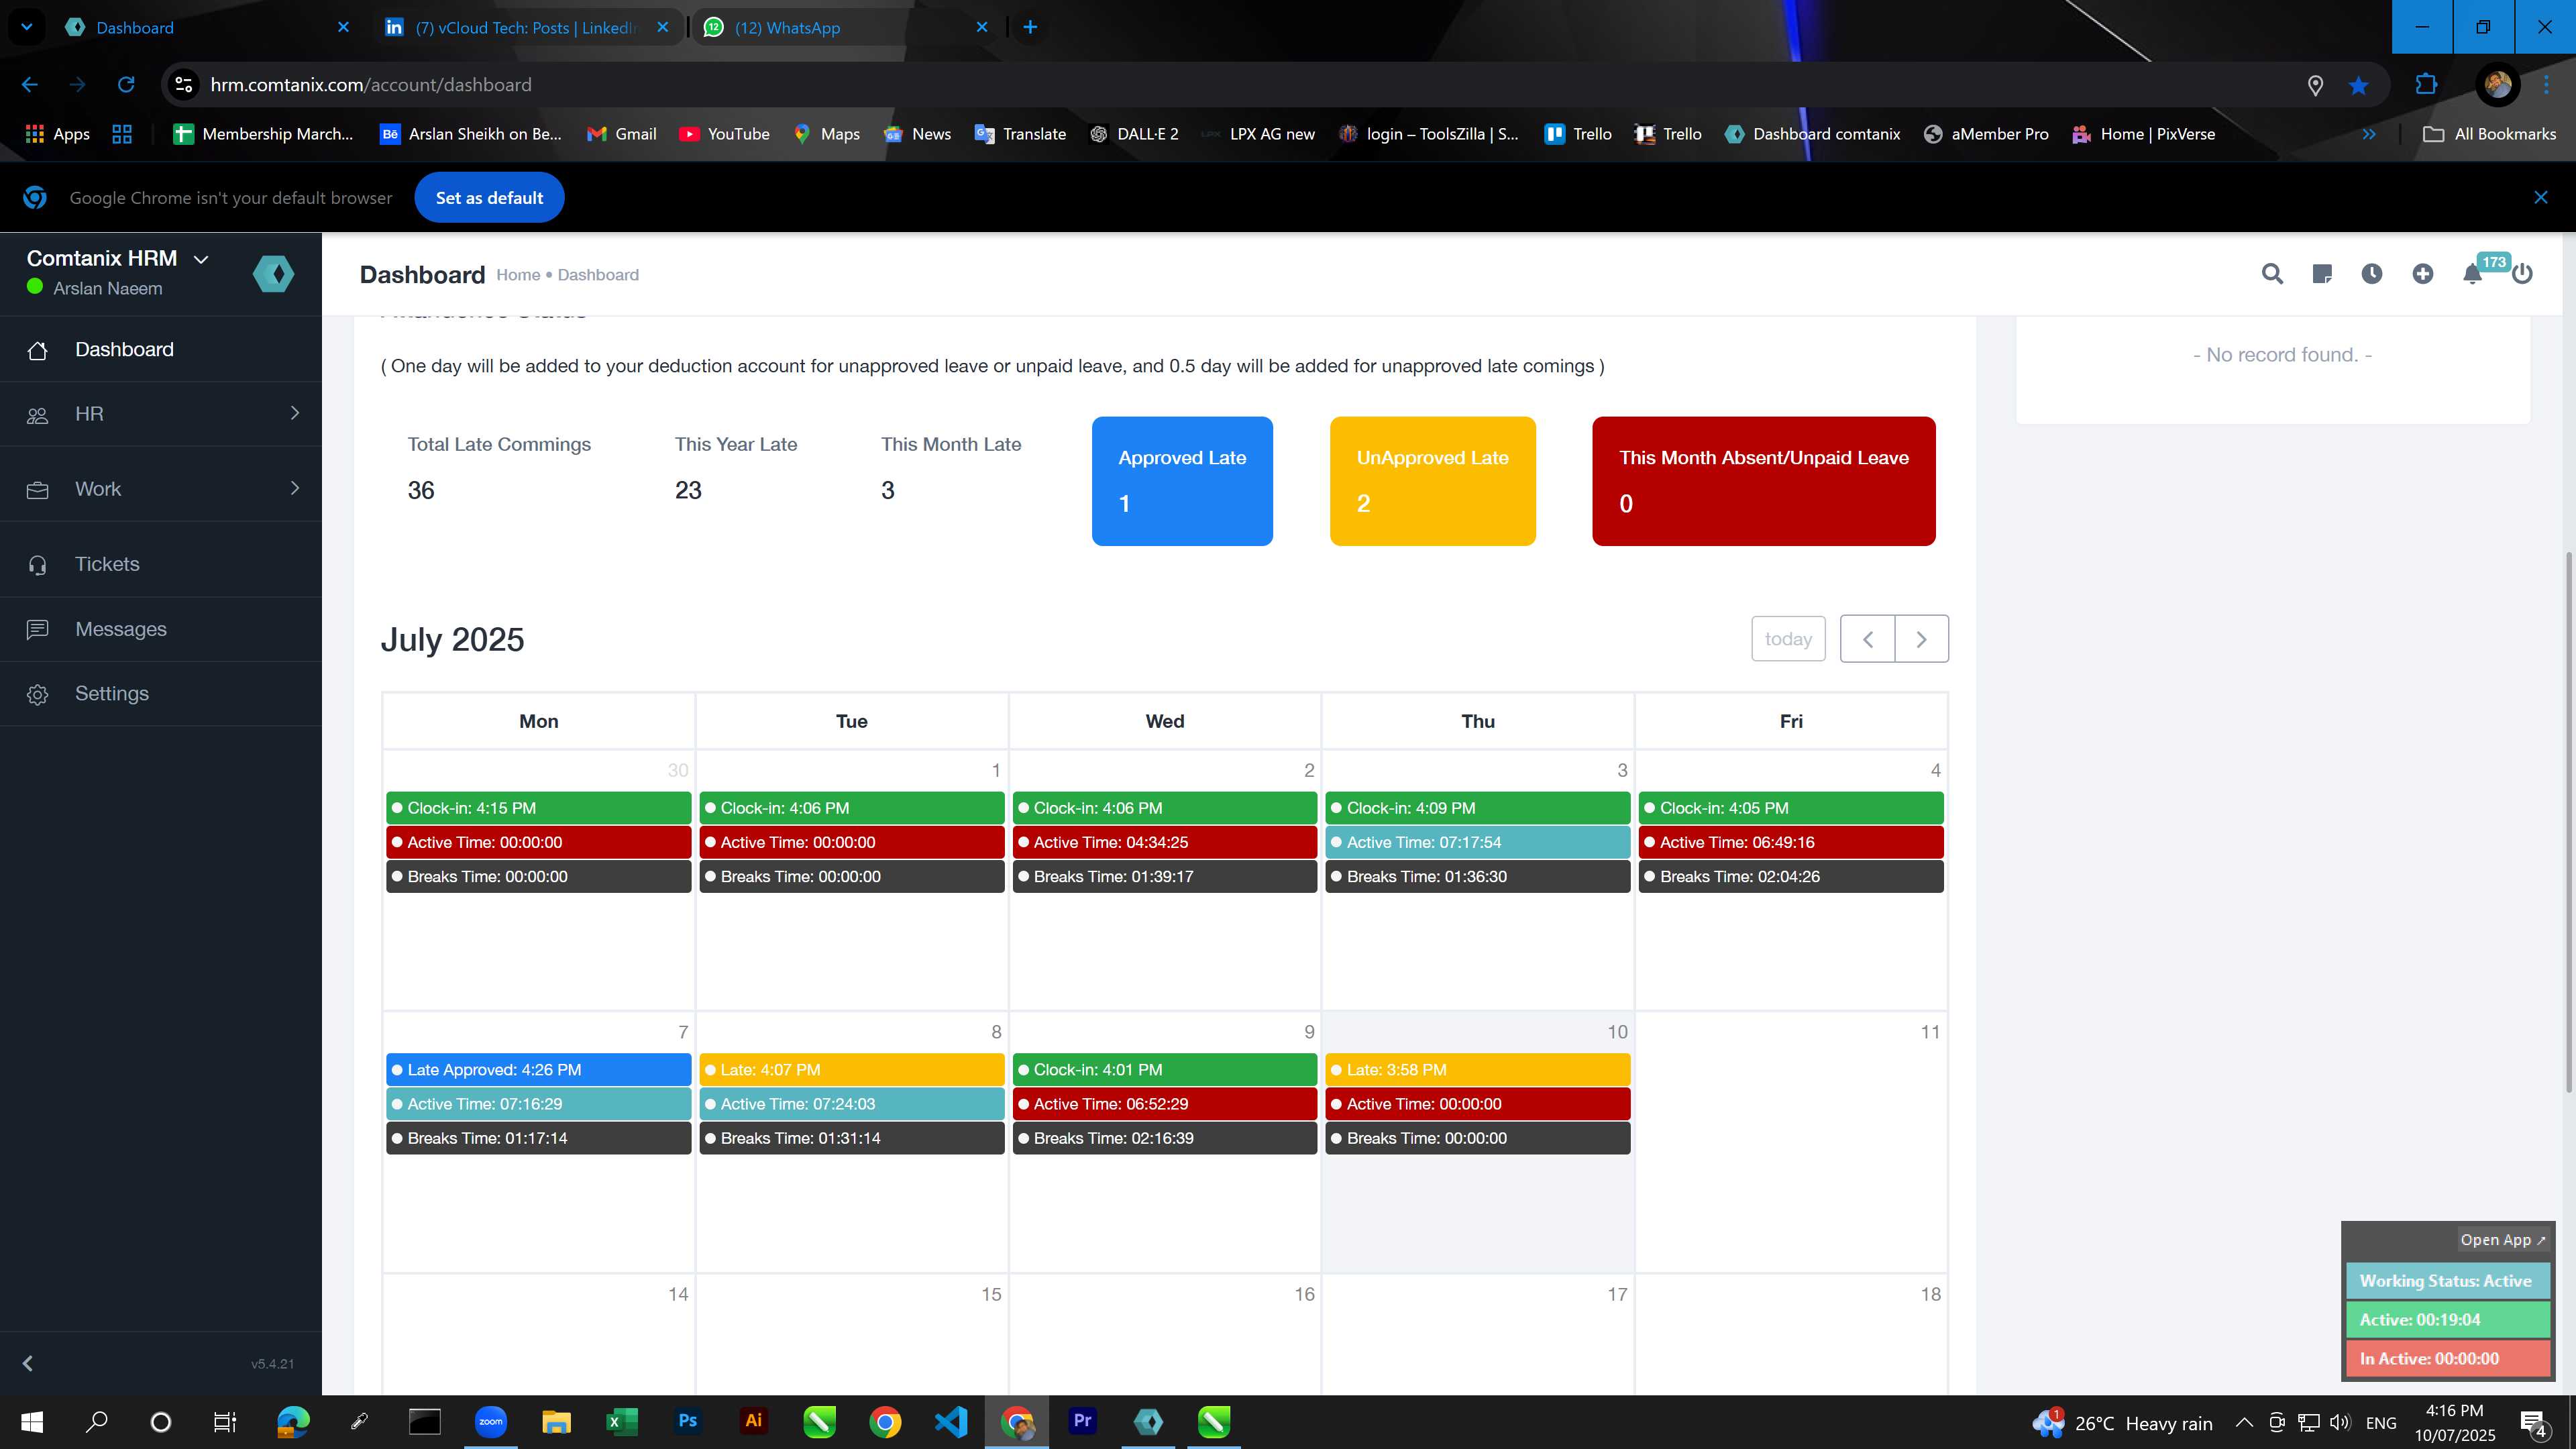Viewport: 2576px width, 1449px height.
Task: Expand the HR sidebar menu
Action: pyautogui.click(x=161, y=414)
